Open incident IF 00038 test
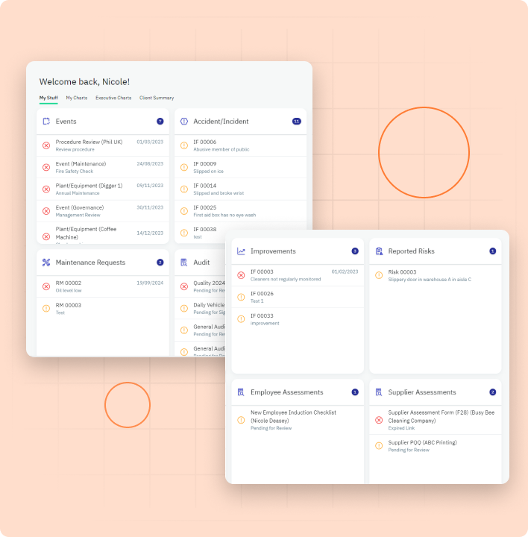The width and height of the screenshot is (528, 537). [240, 232]
